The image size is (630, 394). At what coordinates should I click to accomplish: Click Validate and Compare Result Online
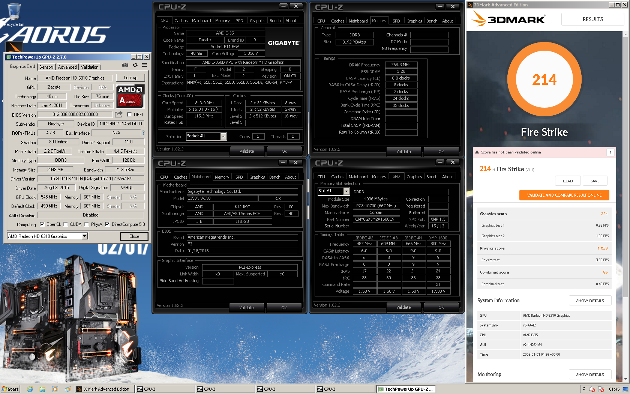point(564,195)
